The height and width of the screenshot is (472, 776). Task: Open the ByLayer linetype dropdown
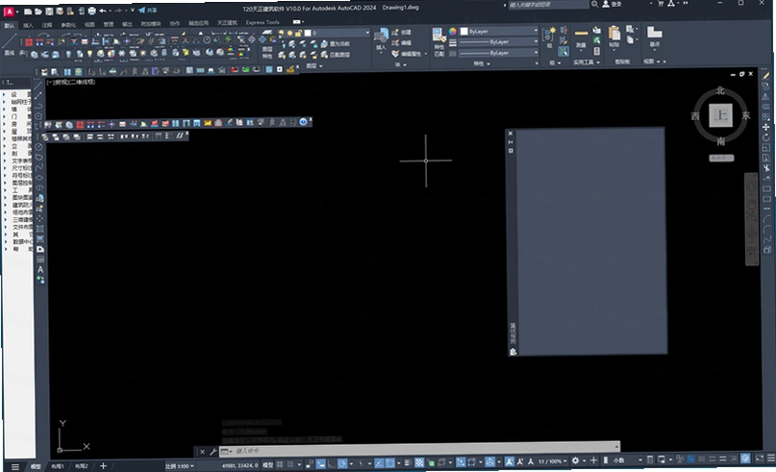click(498, 53)
